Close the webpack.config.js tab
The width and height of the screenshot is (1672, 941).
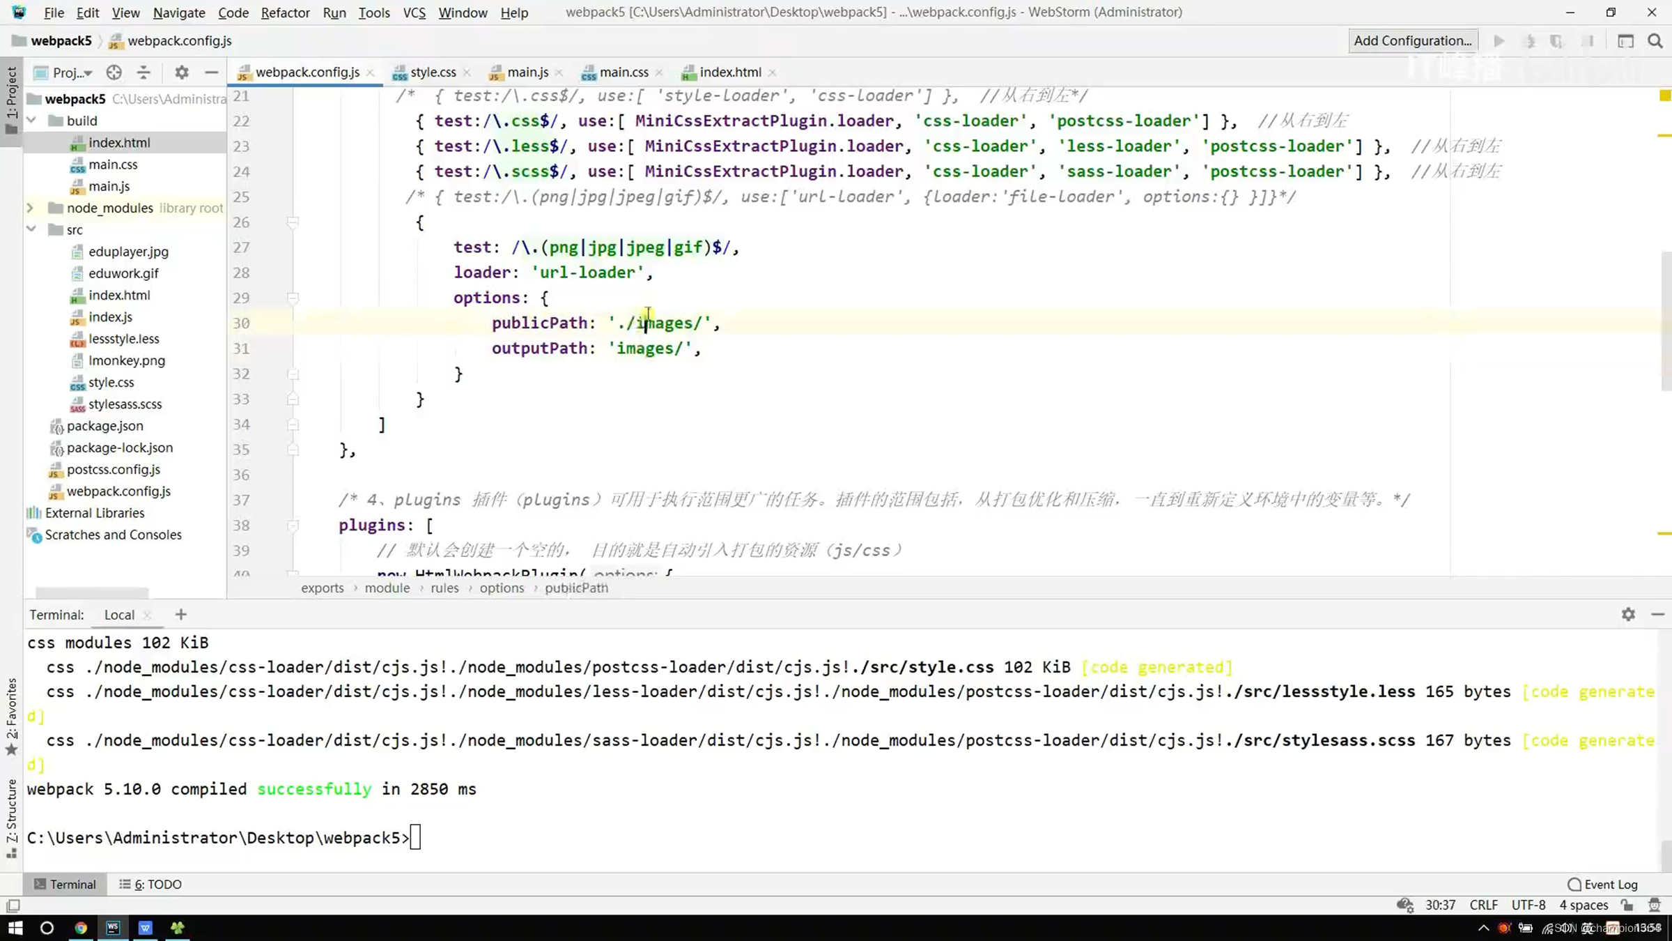[370, 72]
